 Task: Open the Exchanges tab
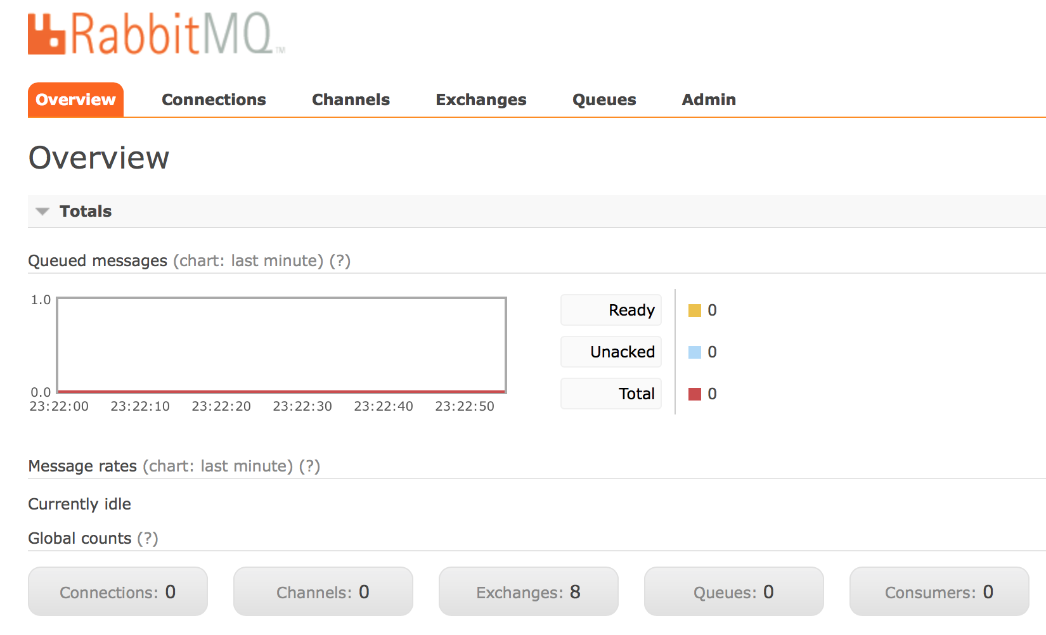coord(481,99)
